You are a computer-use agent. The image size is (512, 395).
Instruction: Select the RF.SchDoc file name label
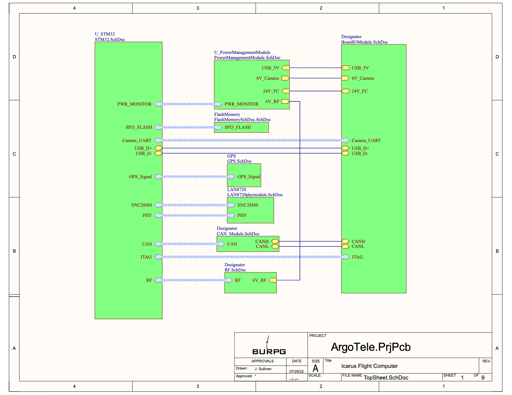(235, 270)
